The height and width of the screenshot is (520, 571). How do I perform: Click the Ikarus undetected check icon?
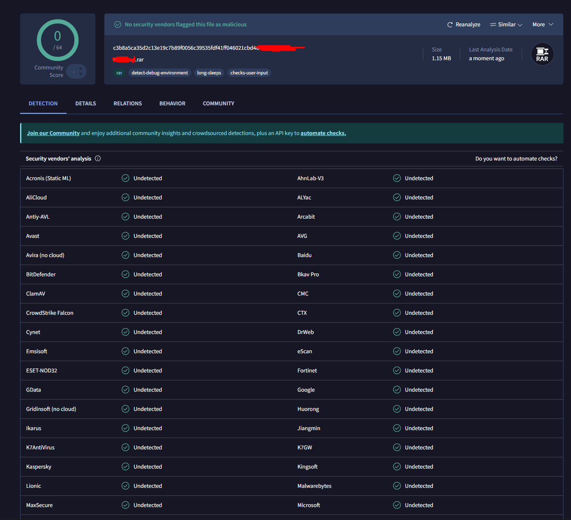tap(125, 428)
